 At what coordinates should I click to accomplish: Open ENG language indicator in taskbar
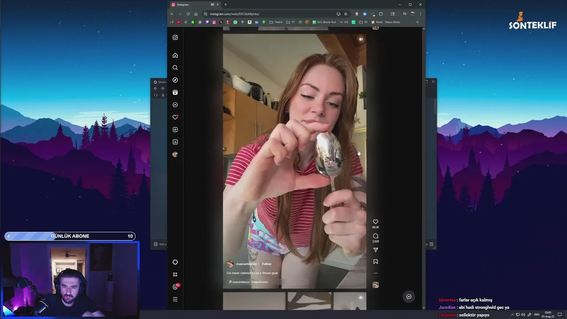(x=537, y=315)
